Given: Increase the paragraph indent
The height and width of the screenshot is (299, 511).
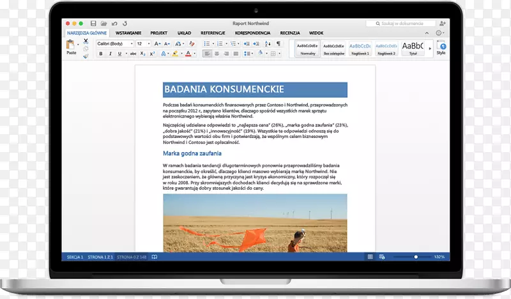Looking at the screenshot, I should coord(257,43).
